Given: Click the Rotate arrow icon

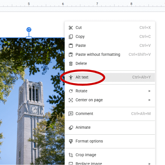Looking at the screenshot, I should tap(71, 91).
